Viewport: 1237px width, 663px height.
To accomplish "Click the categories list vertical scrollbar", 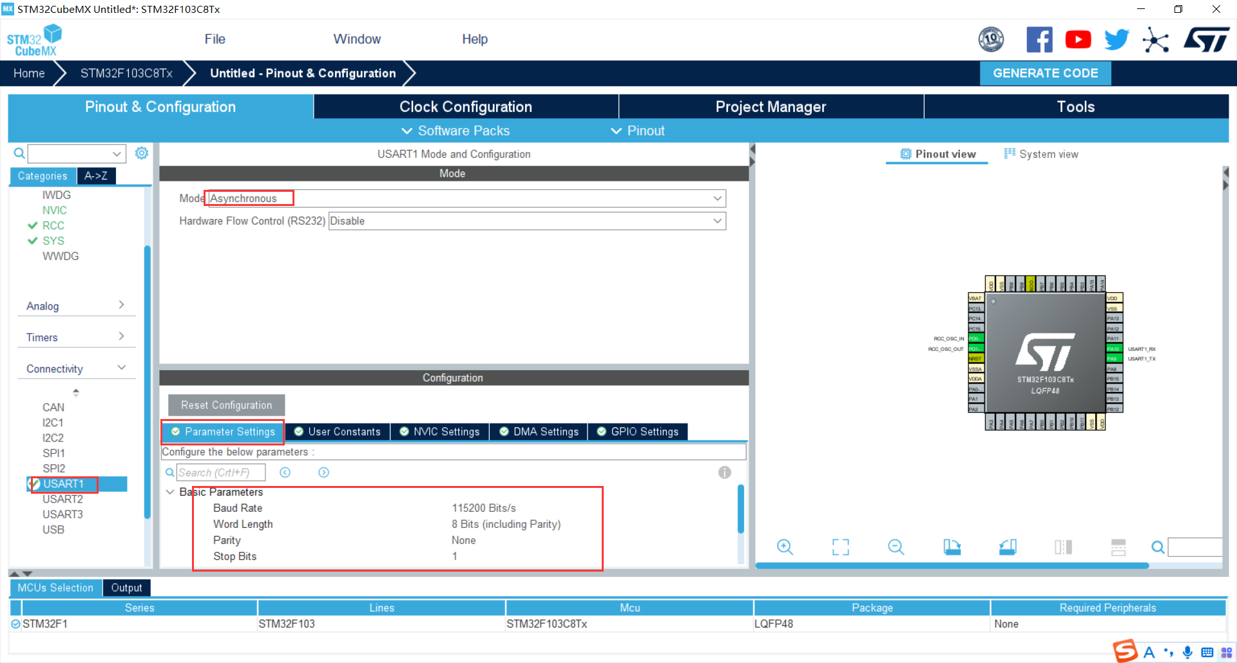I will point(148,382).
